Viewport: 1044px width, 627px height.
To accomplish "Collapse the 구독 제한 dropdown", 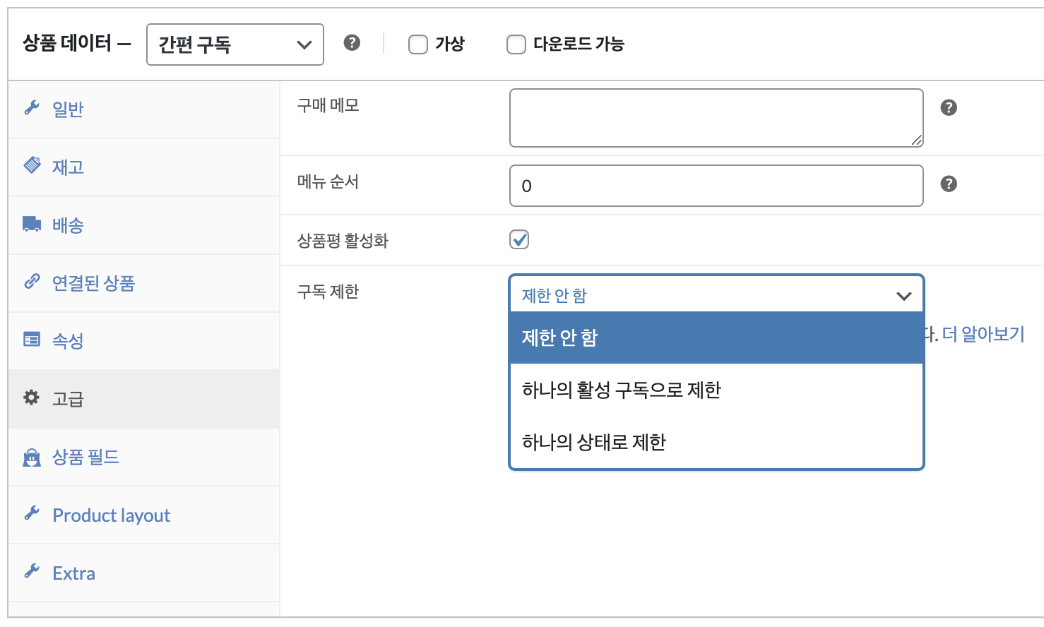I will [716, 294].
